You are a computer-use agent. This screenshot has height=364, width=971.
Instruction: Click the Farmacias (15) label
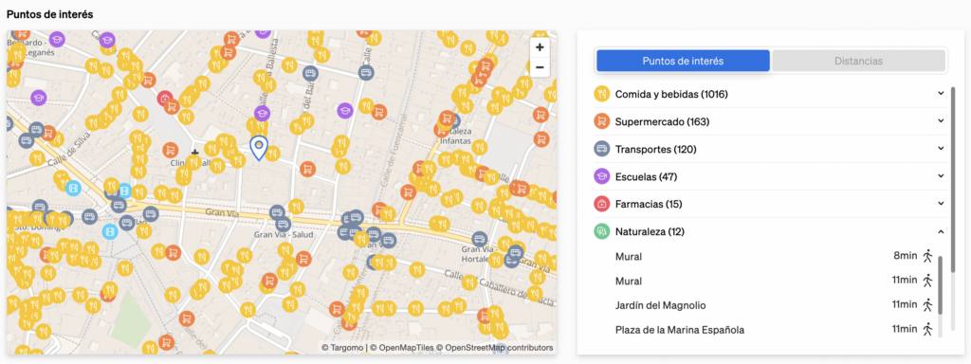[649, 204]
